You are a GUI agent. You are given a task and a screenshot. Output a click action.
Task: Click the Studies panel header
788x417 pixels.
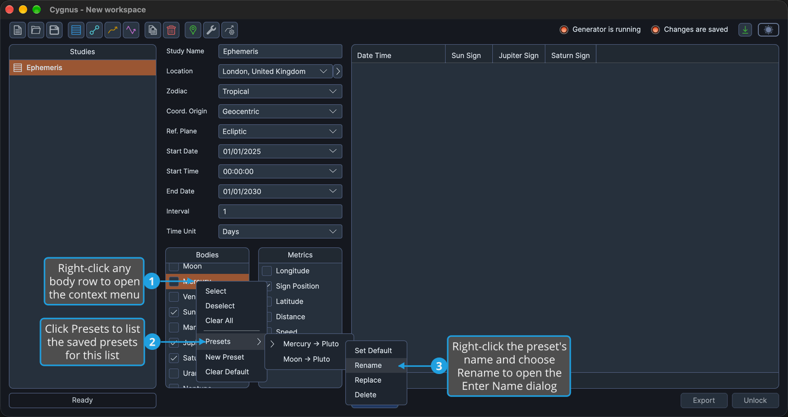(83, 52)
